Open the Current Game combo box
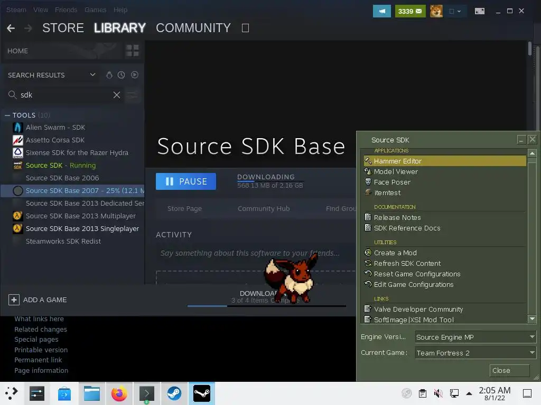 pyautogui.click(x=475, y=353)
